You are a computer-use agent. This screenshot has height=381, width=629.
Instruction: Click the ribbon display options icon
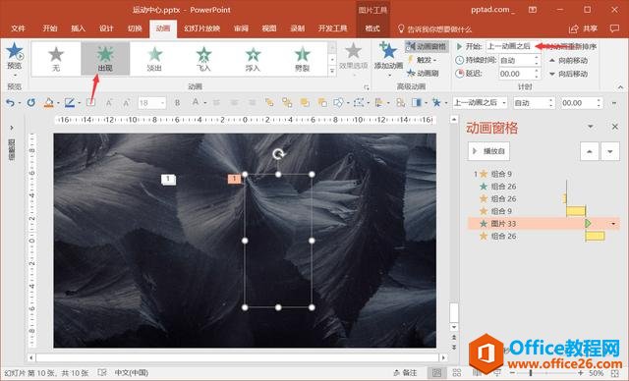coord(533,10)
